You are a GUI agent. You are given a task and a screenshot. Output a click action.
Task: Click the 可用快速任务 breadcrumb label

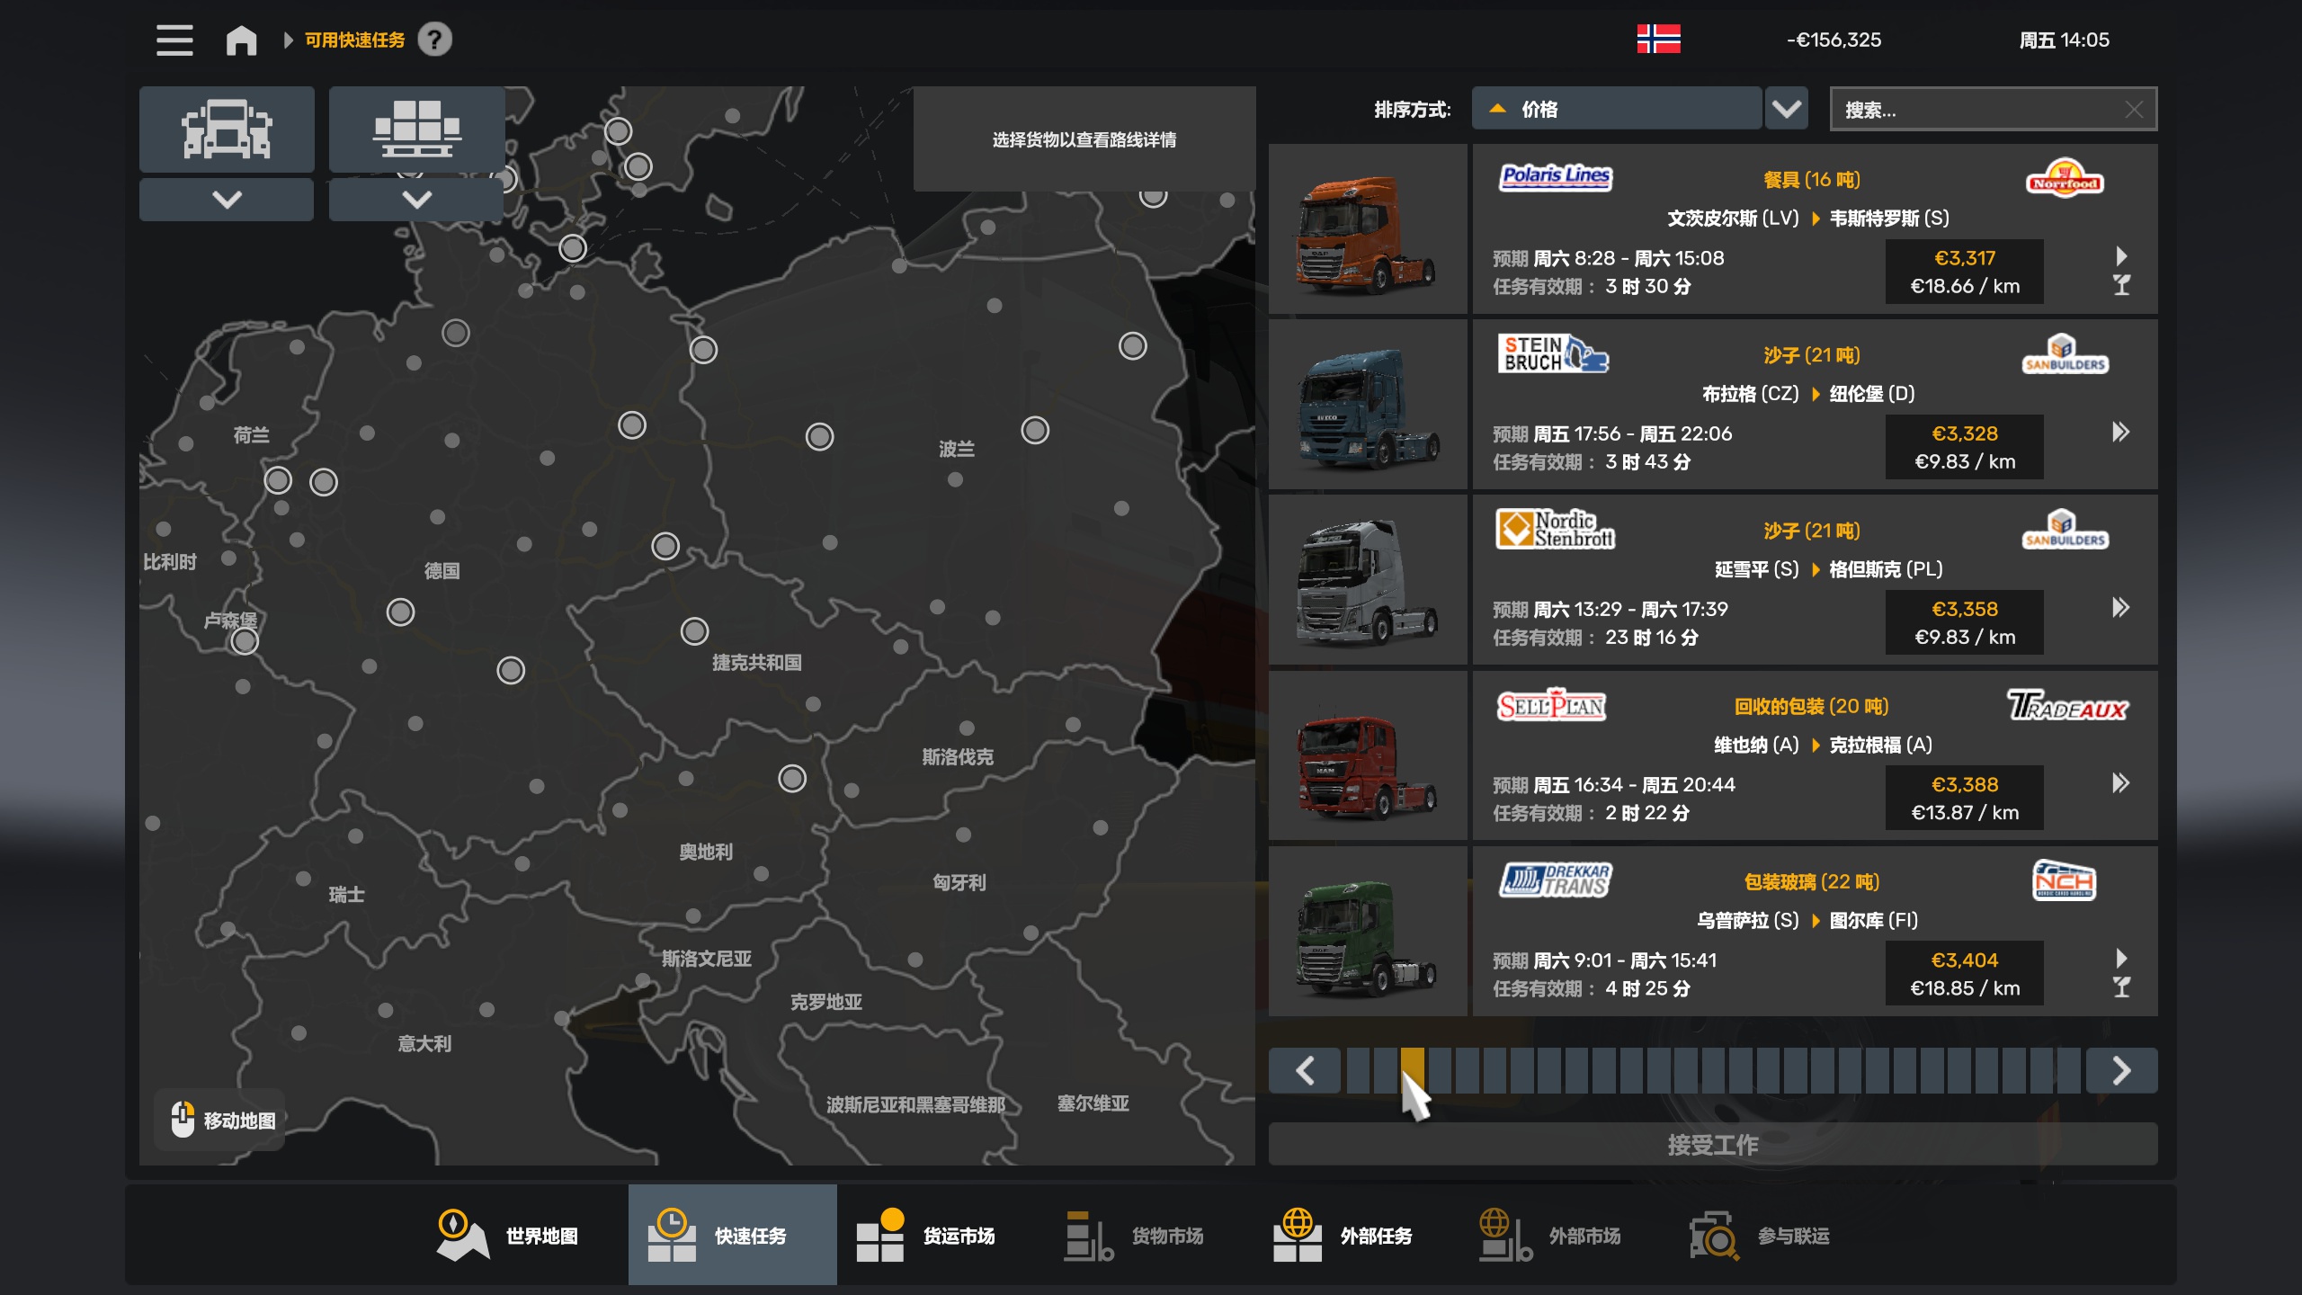[x=354, y=40]
